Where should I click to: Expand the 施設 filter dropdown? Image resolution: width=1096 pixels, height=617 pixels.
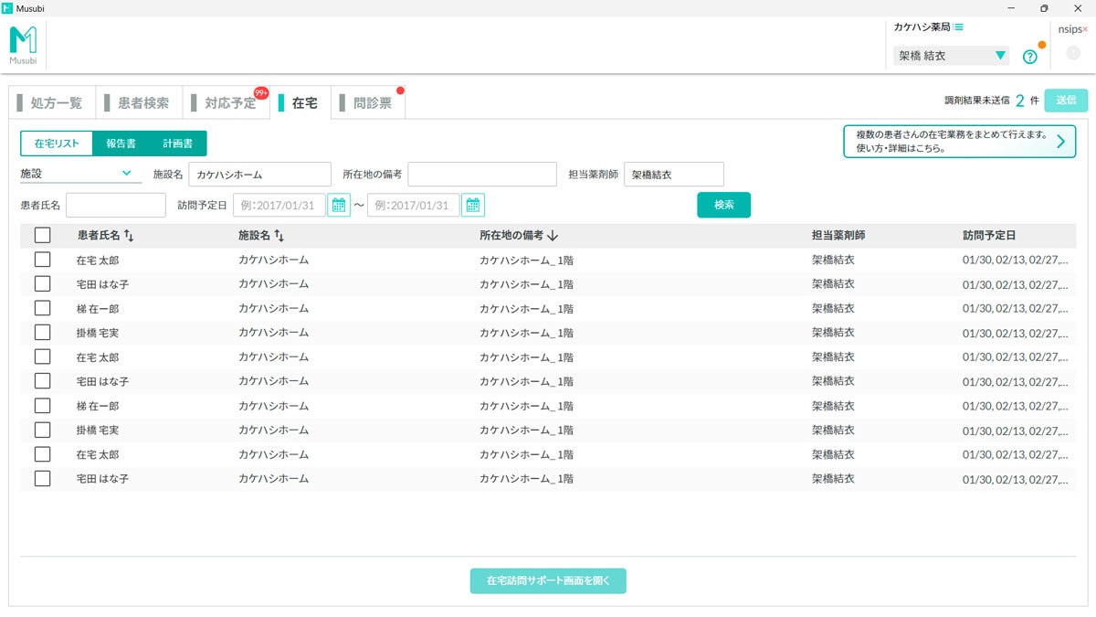(x=79, y=174)
